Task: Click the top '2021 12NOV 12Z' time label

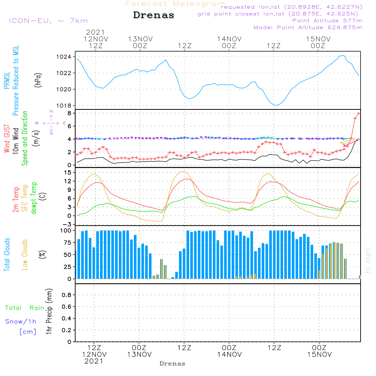Action: click(x=96, y=39)
